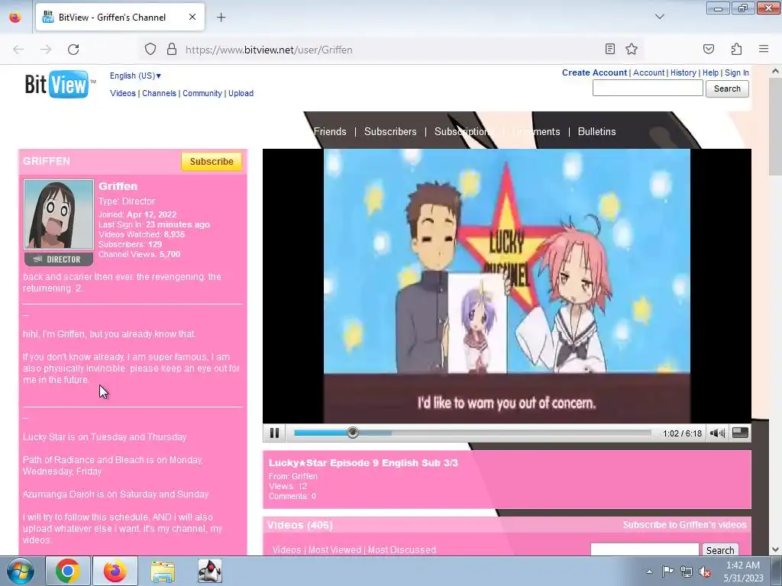This screenshot has height=586, width=782.
Task: Toggle fullscreen icon in the video player
Action: 740,433
